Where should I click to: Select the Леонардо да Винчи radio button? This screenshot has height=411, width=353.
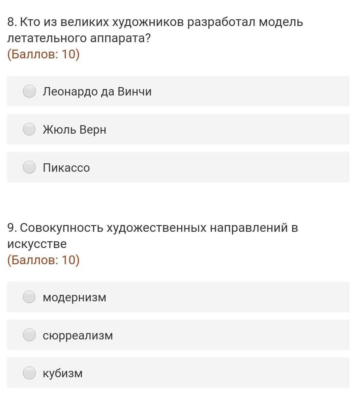(29, 91)
